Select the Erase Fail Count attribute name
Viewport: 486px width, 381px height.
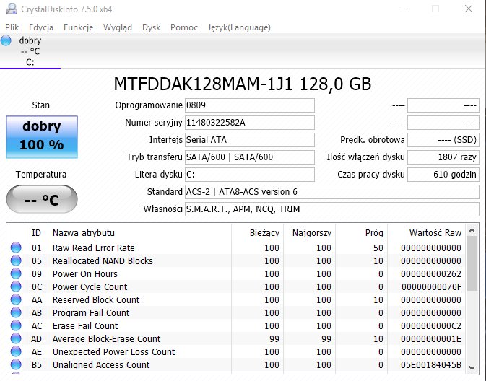point(85,326)
